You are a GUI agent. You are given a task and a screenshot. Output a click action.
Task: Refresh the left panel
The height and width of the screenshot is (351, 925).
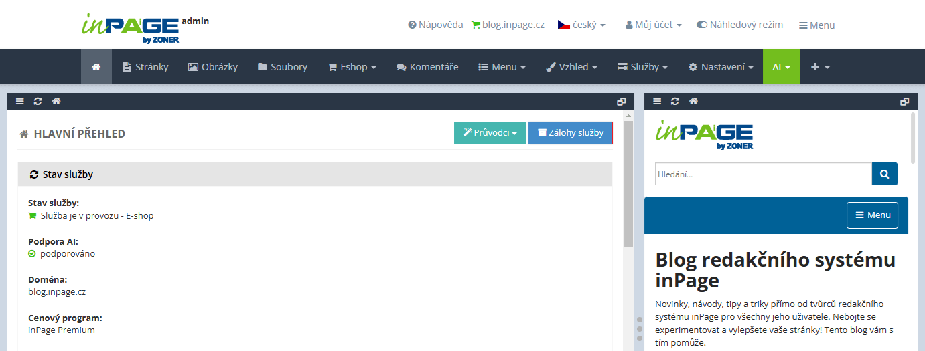click(x=38, y=101)
